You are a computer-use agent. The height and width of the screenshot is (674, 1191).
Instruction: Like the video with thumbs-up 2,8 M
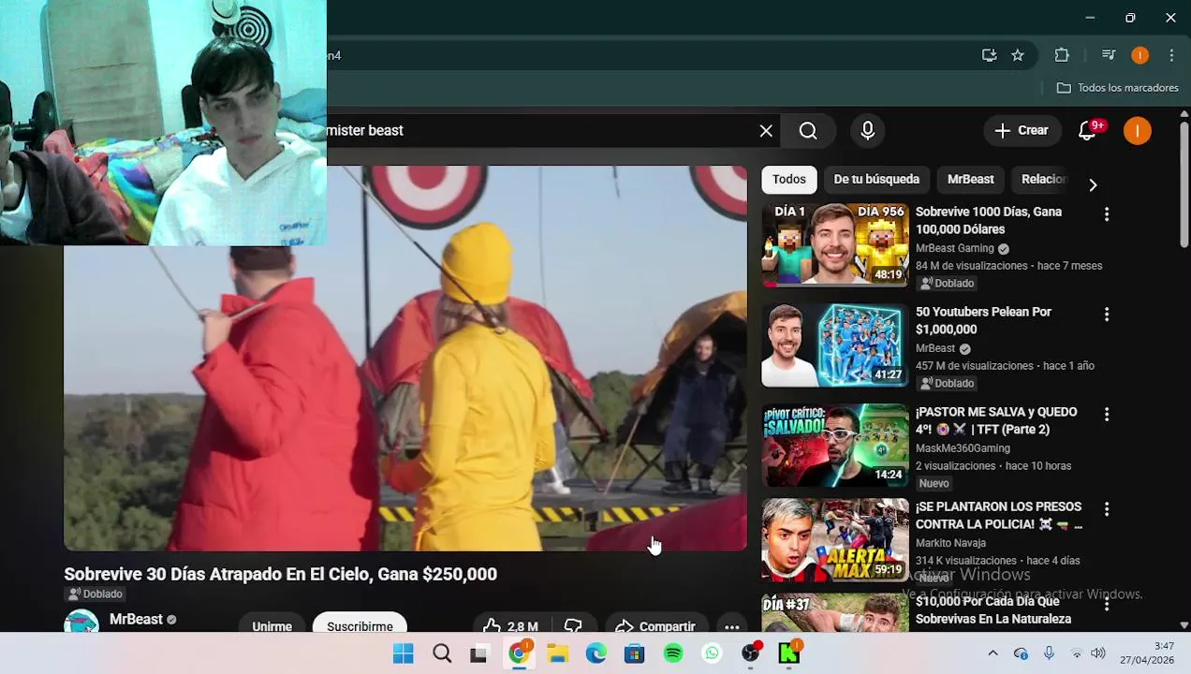(x=511, y=624)
